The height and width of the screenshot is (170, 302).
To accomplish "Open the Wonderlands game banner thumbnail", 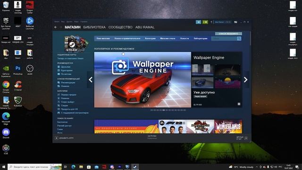I will pyautogui.click(x=228, y=127).
